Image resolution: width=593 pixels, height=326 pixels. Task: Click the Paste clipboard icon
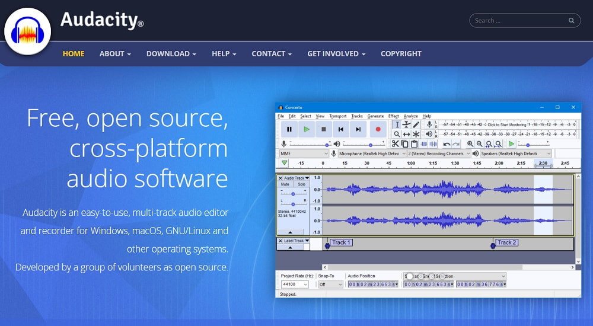pos(414,143)
